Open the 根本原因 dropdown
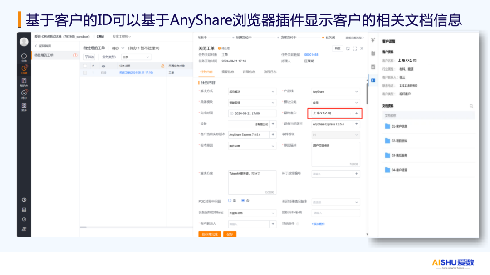This screenshot has height=275, width=490. coord(252,146)
